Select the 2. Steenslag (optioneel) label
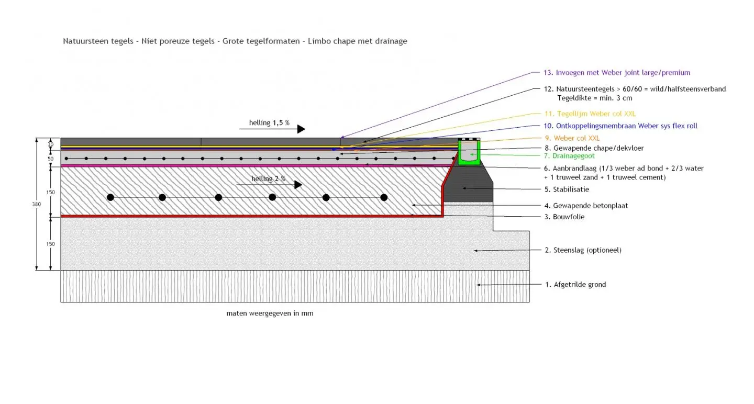Image resolution: width=754 pixels, height=404 pixels. point(583,250)
